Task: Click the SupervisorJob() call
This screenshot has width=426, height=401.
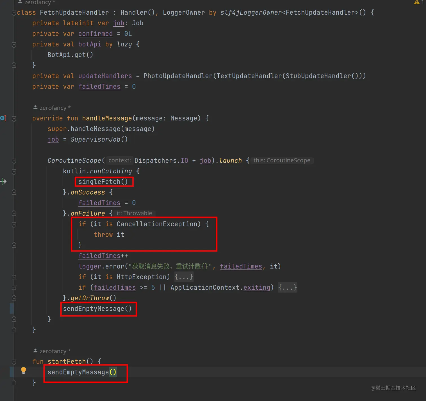Action: coord(99,139)
